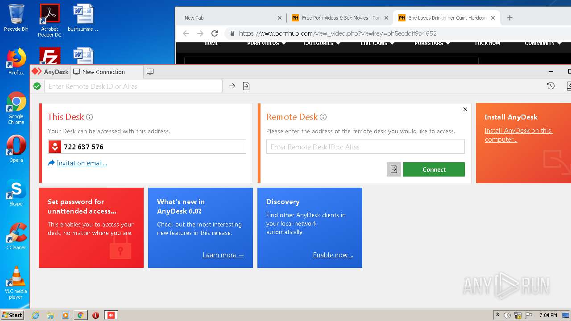This screenshot has height=321, width=571.
Task: Reload the page in Chrome
Action: tap(215, 33)
